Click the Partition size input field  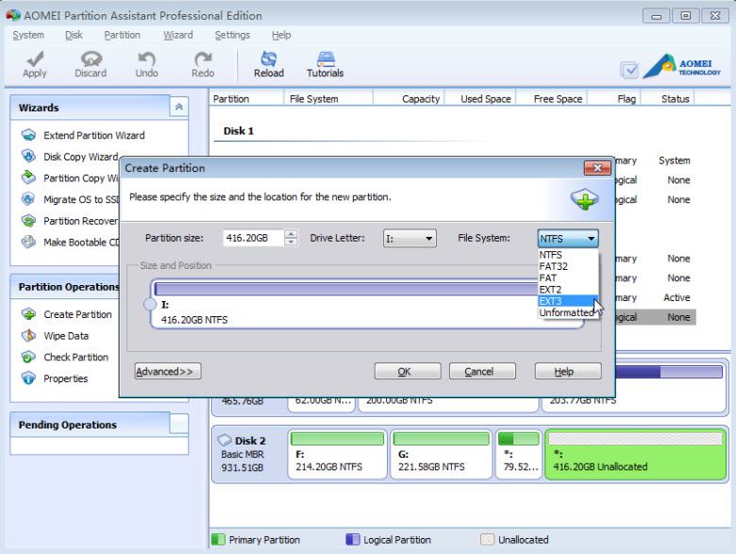(254, 238)
